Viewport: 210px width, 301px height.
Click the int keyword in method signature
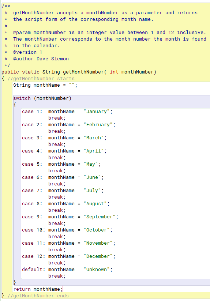tap(114, 72)
